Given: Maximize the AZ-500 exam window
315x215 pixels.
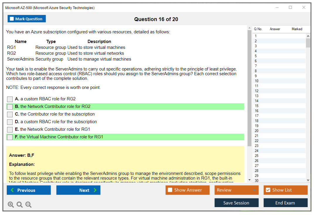Looking at the screenshot, I should 290,8.
